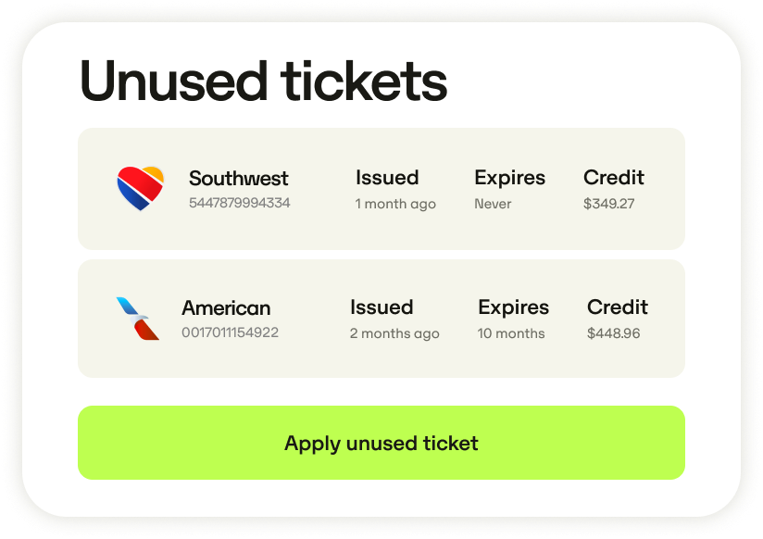Click the Unused tickets heading
The height and width of the screenshot is (539, 763).
tap(263, 81)
